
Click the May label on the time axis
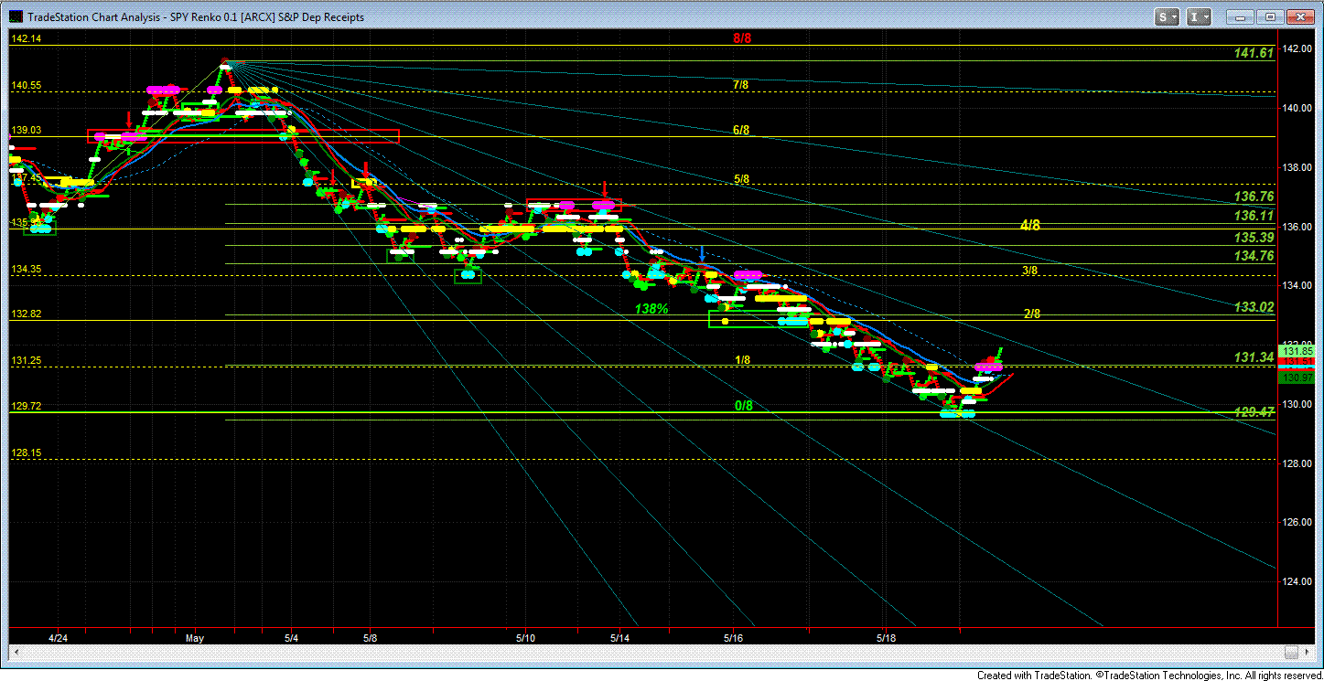pyautogui.click(x=193, y=636)
